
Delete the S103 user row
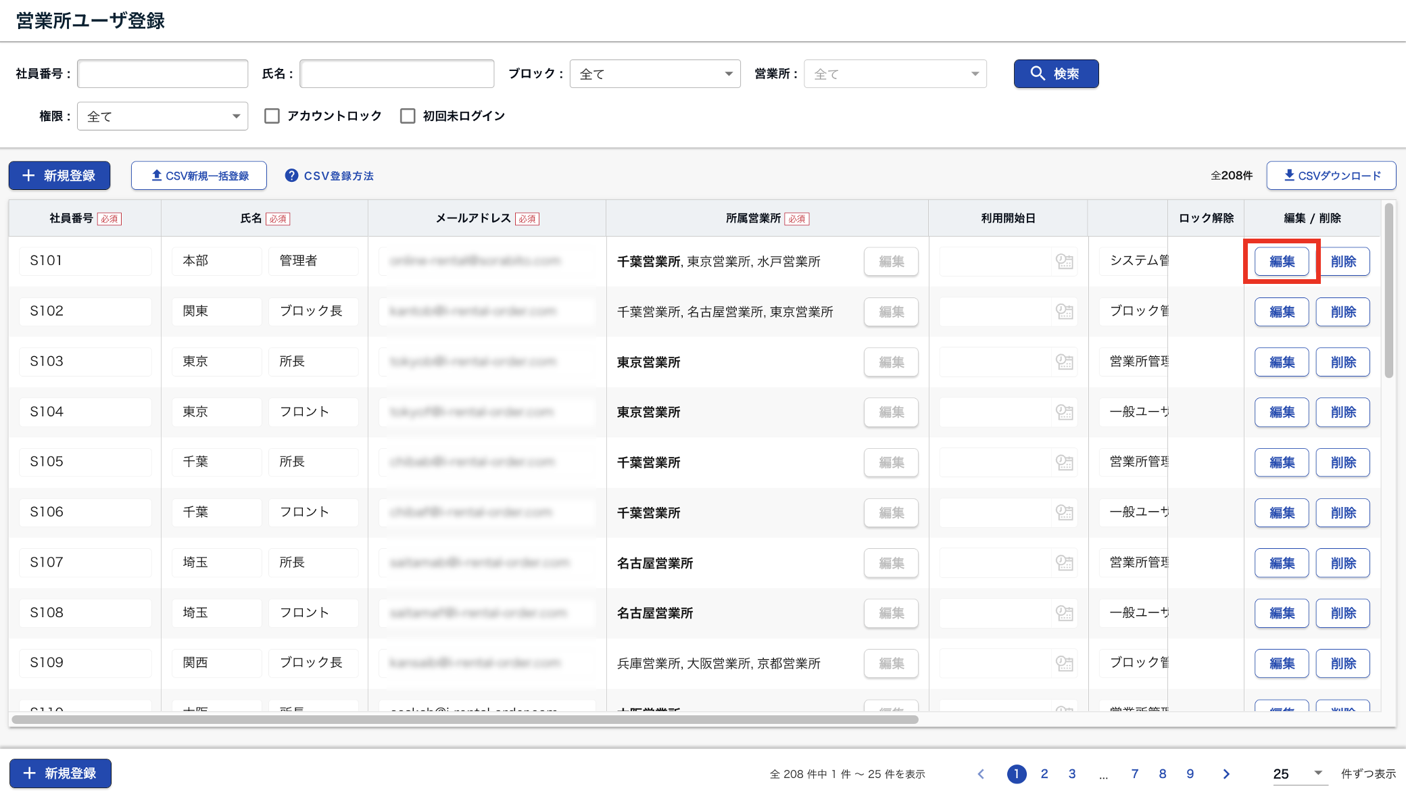[1342, 362]
